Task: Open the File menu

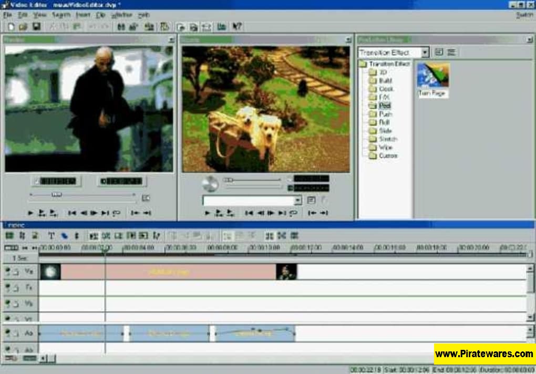Action: click(x=7, y=15)
